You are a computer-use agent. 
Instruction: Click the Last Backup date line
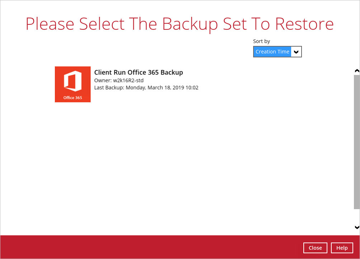tap(146, 88)
